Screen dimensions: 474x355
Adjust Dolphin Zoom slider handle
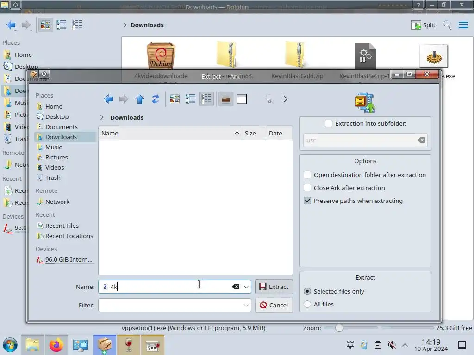coord(339,328)
